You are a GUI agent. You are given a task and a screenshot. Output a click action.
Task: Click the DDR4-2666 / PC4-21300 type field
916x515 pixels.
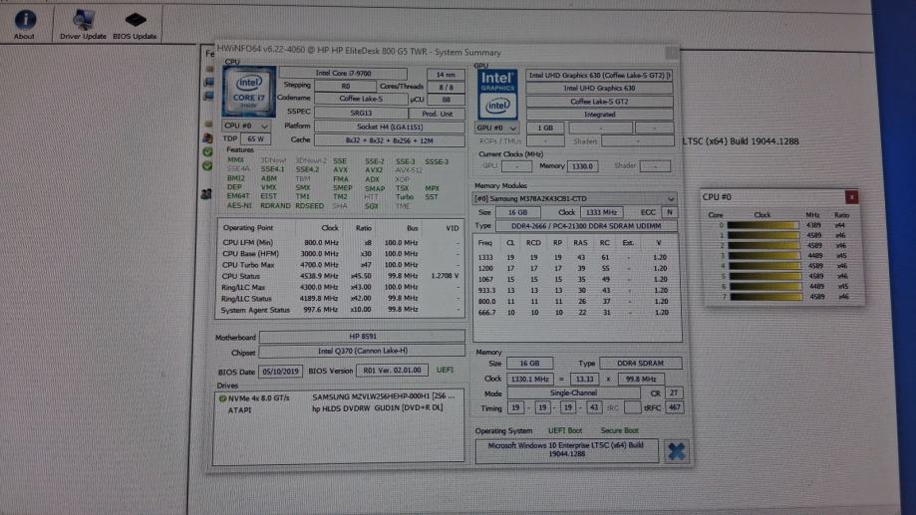[586, 226]
